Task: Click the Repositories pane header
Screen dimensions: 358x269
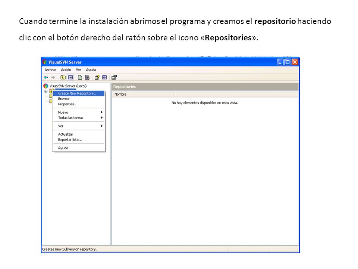Action: click(205, 87)
